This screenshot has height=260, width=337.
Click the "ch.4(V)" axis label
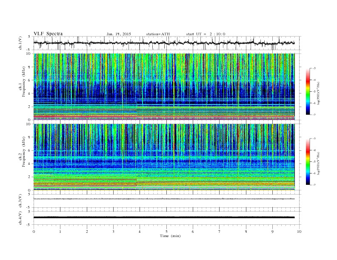[x=20, y=218]
